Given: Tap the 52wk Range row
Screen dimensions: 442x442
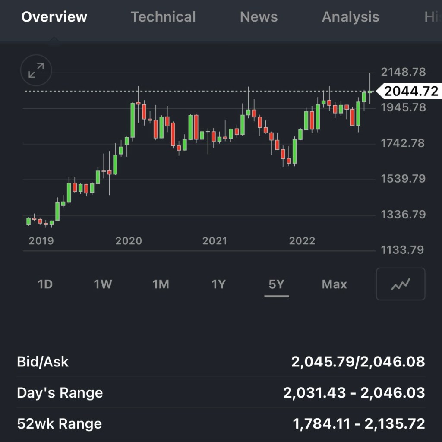Looking at the screenshot, I should pos(221,424).
